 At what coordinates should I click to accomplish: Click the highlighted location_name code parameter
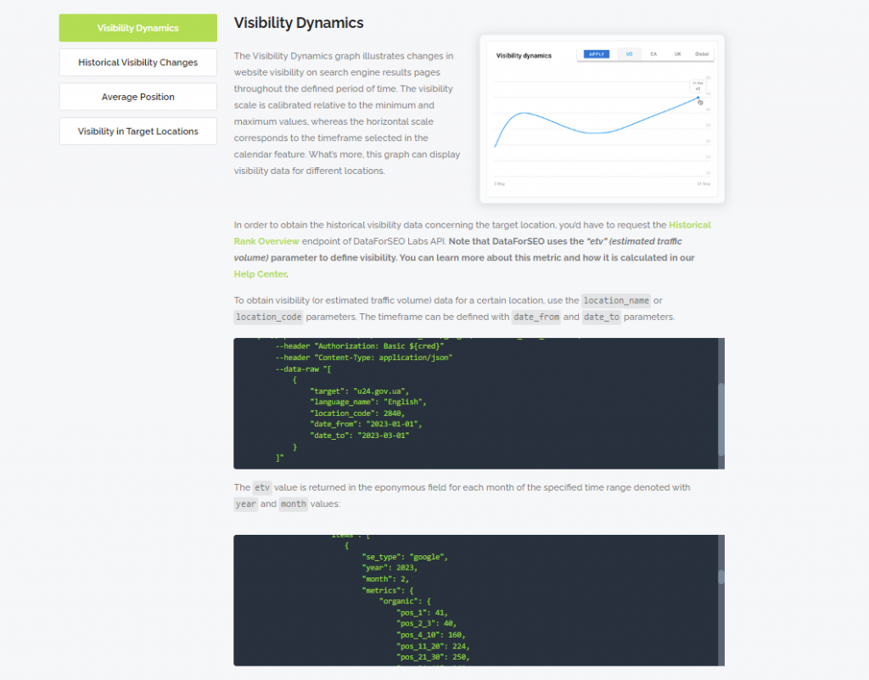[616, 300]
